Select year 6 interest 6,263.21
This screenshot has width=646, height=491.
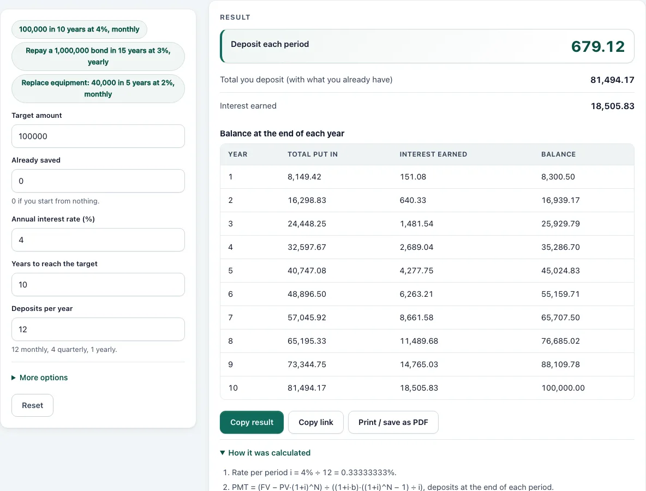[416, 294]
